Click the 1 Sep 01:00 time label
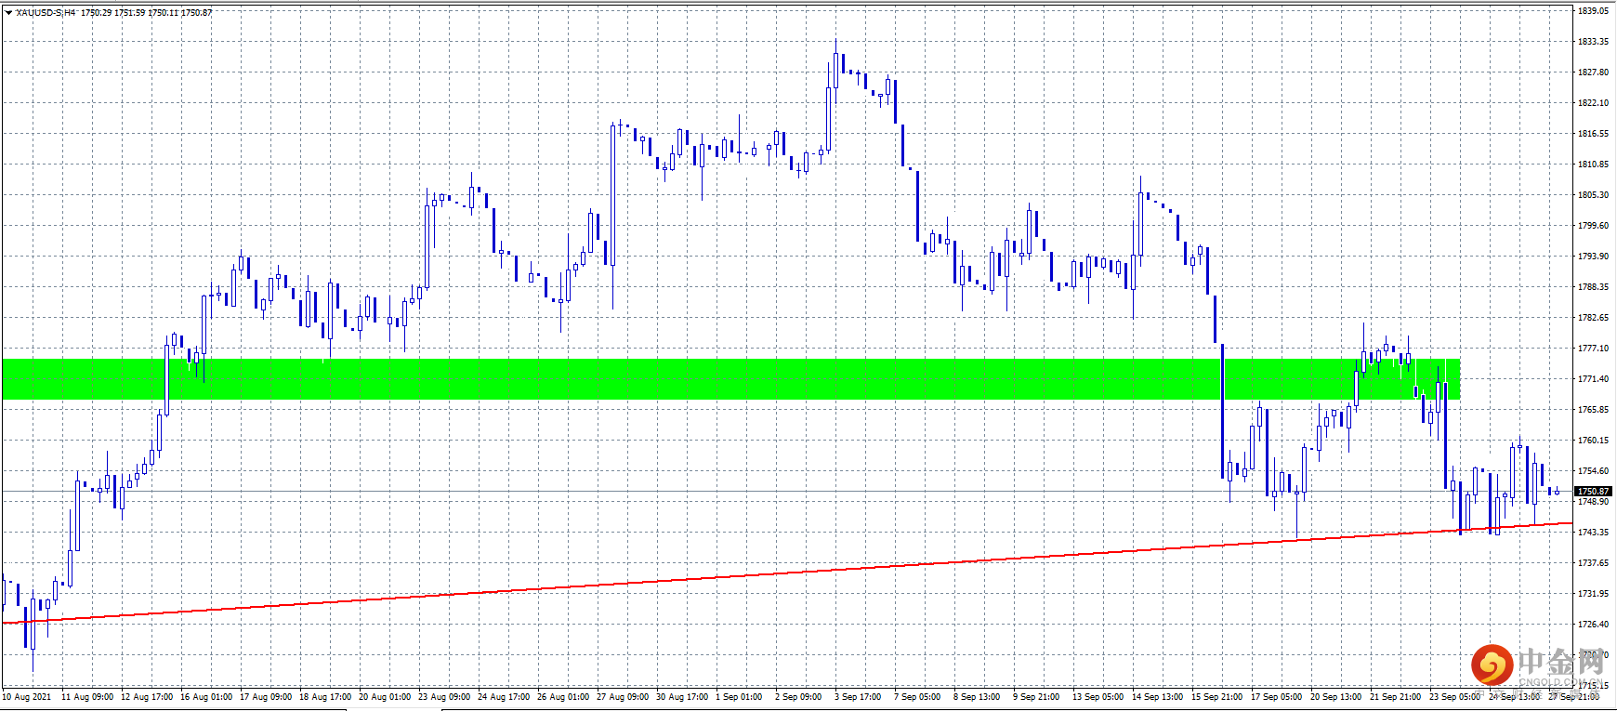 click(x=739, y=697)
